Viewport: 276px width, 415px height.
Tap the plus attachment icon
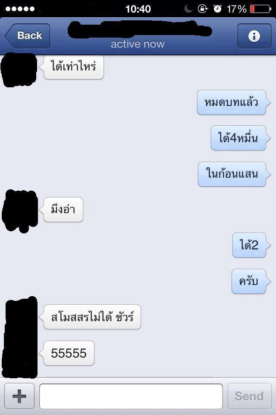[19, 396]
